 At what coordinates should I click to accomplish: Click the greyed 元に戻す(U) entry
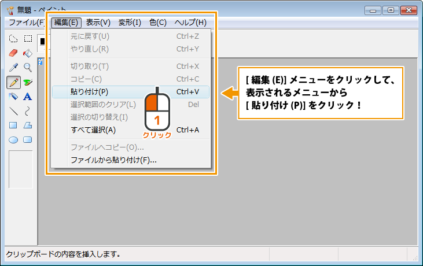pos(131,36)
